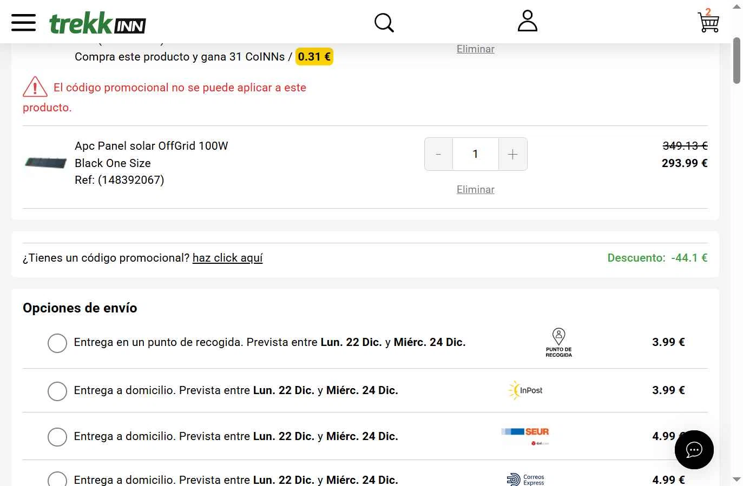Select SEUR home delivery option
The height and width of the screenshot is (486, 743).
57,437
